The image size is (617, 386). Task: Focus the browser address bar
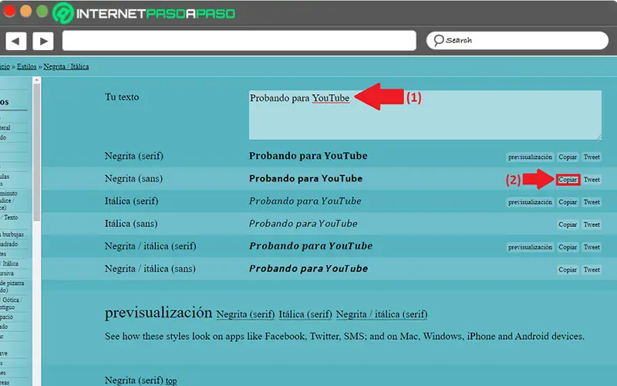point(239,41)
